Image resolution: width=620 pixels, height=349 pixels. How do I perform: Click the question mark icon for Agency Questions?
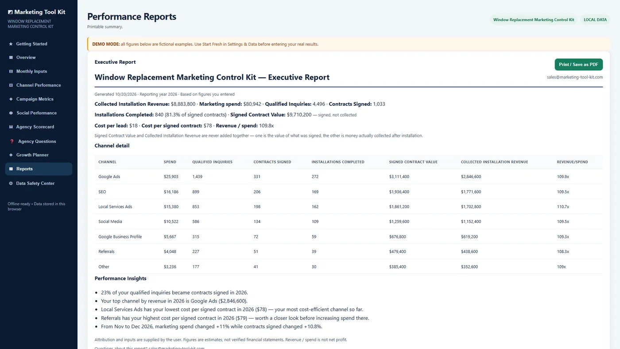pos(12,141)
